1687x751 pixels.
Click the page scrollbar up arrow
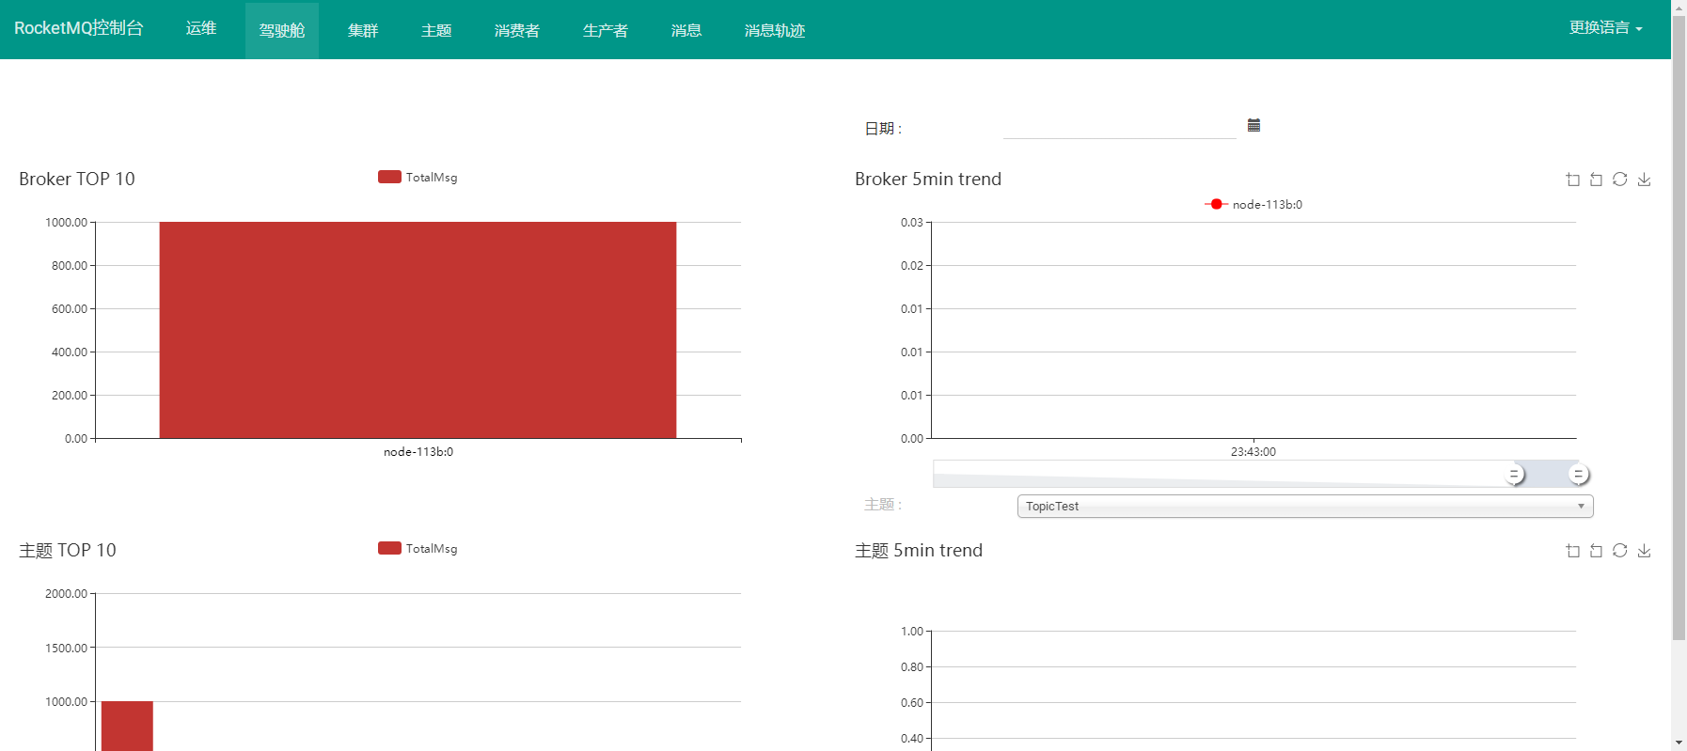tap(1679, 8)
